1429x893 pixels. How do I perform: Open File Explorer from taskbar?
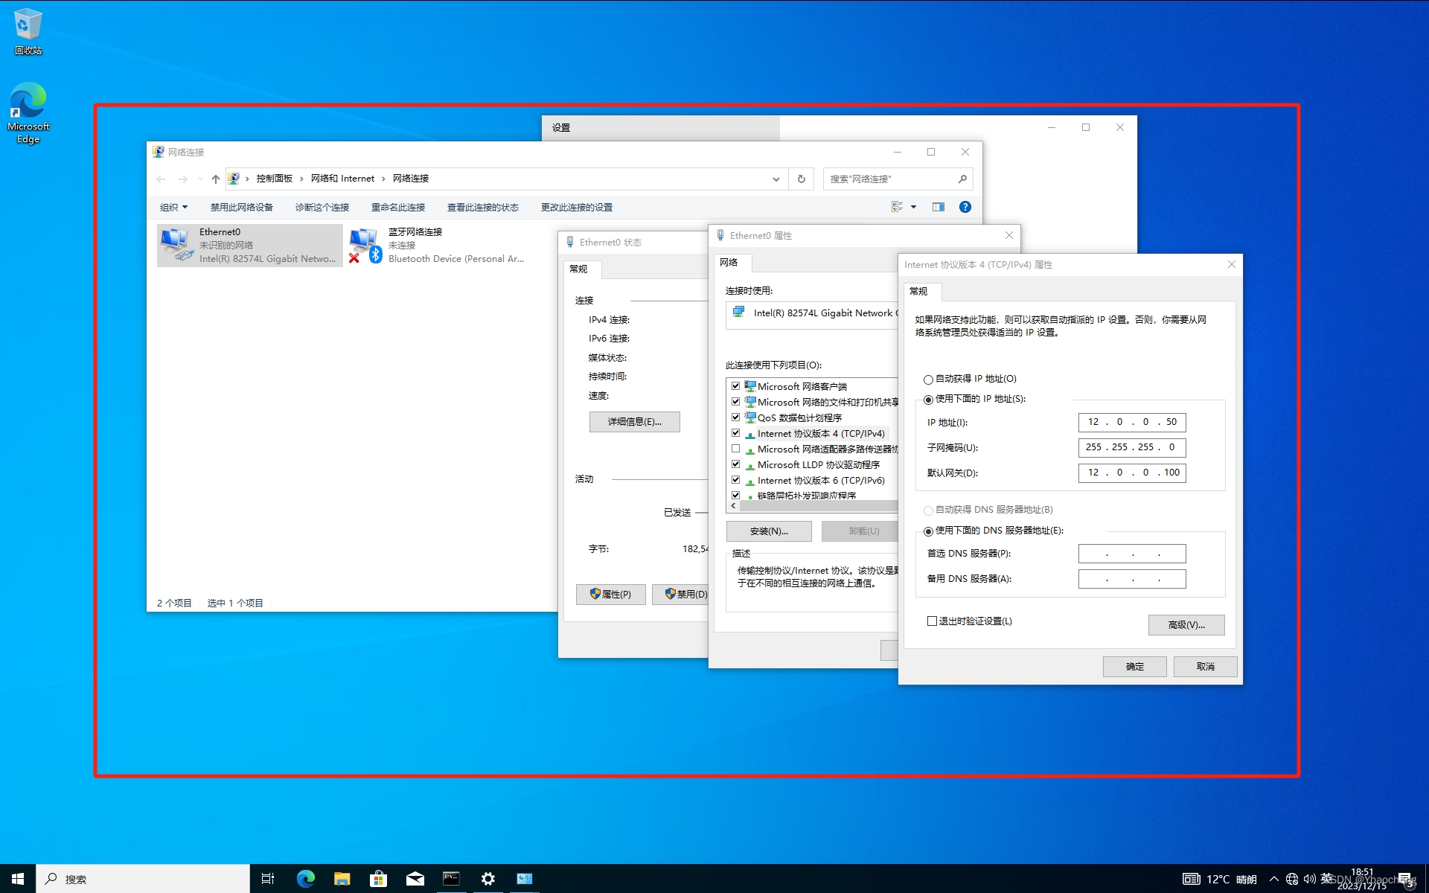tap(342, 879)
